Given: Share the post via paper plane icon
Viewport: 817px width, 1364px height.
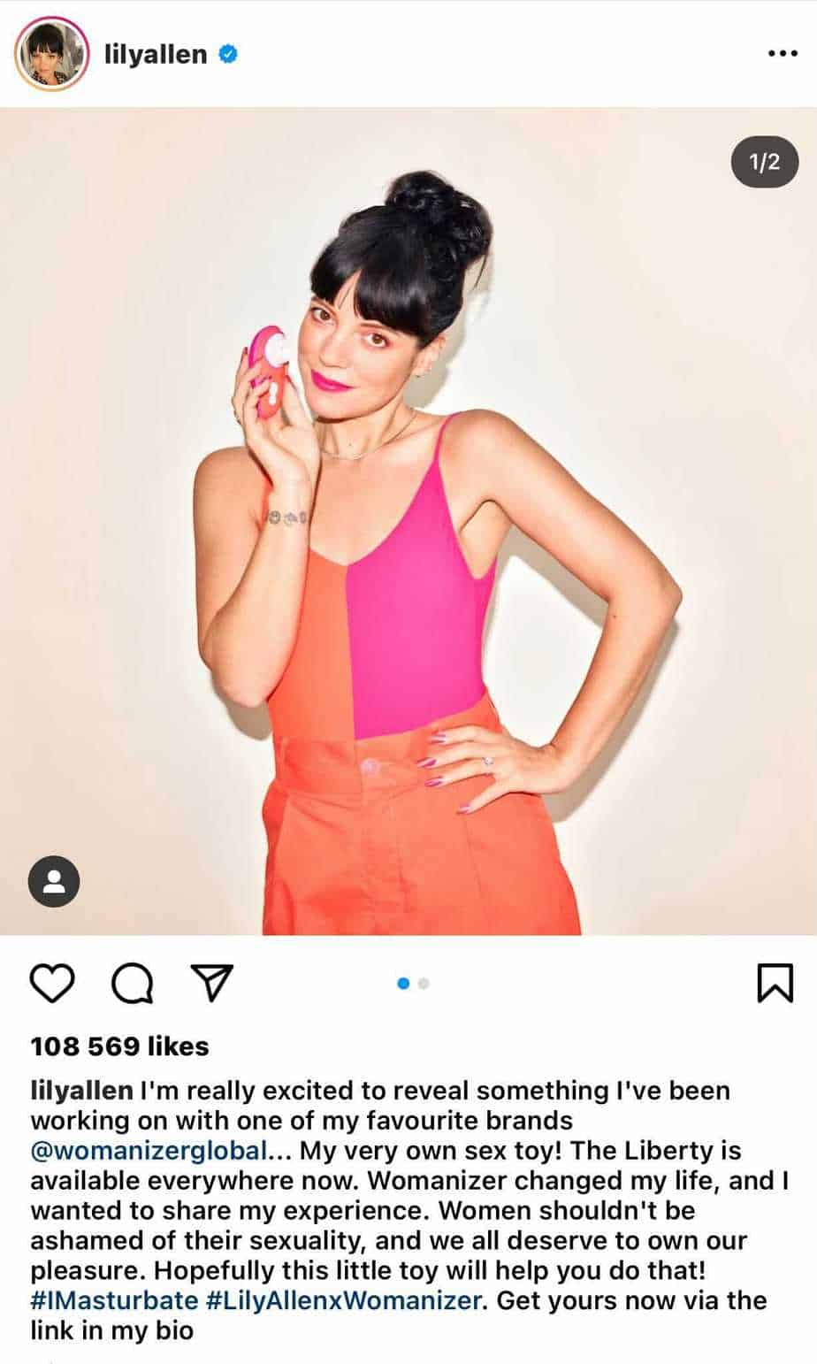Looking at the screenshot, I should pyautogui.click(x=212, y=983).
